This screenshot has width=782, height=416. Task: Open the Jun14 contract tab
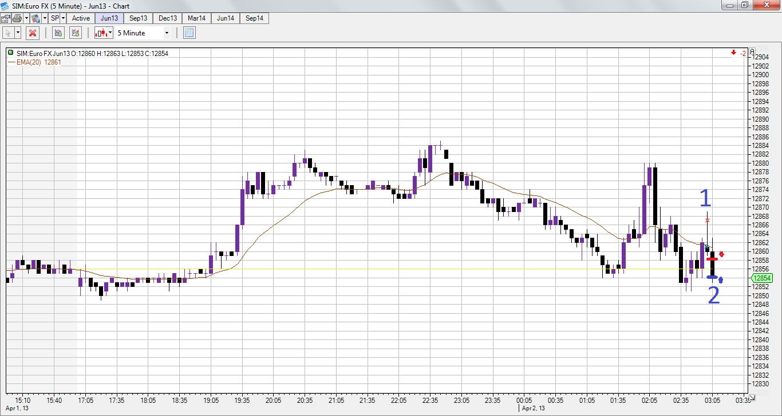point(226,18)
